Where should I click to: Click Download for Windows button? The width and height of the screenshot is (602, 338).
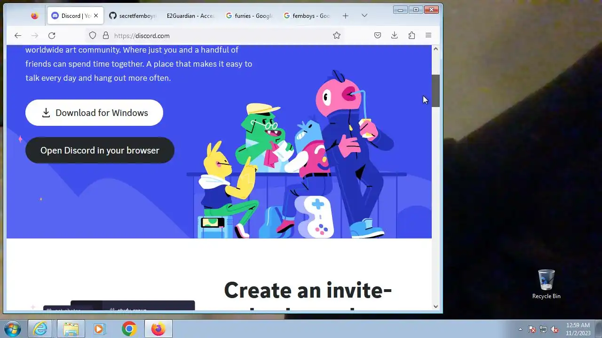94,113
